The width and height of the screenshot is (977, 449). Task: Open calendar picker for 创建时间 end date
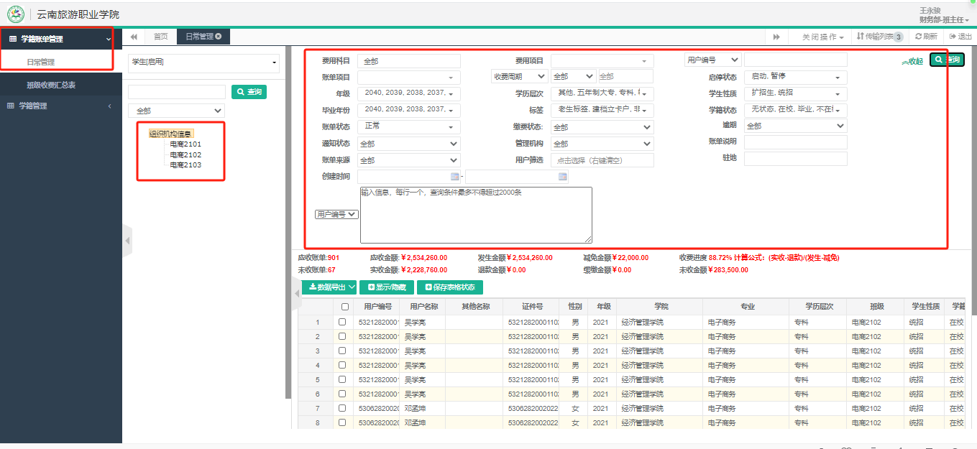point(562,177)
